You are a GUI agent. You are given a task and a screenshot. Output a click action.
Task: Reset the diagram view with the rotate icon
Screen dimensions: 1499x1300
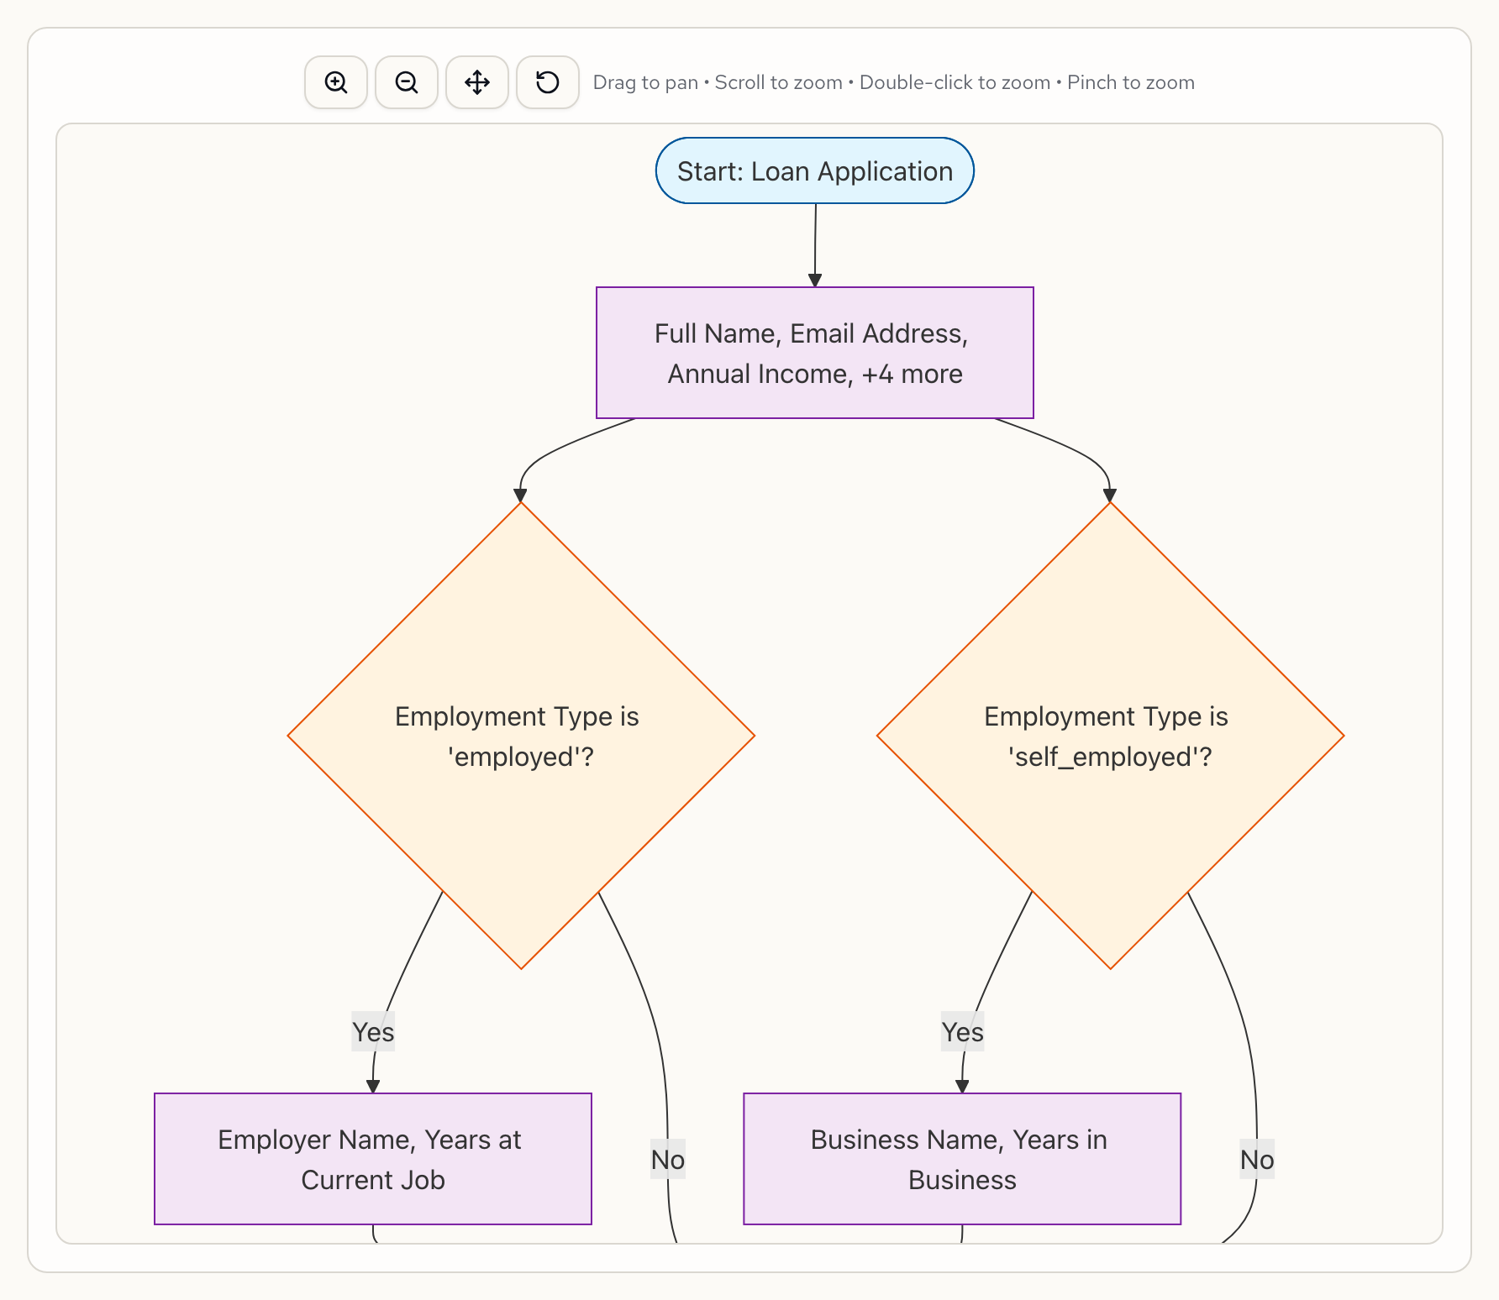(x=548, y=82)
